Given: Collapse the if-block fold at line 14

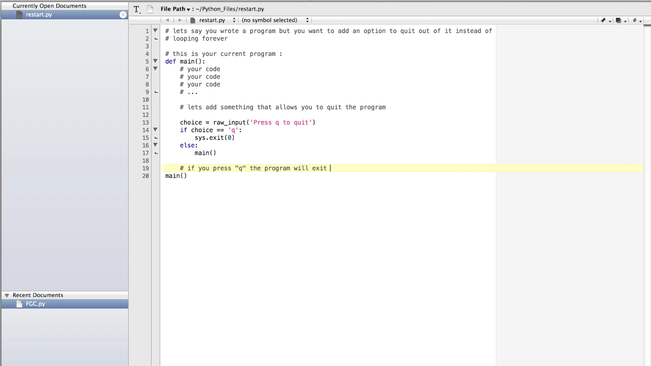Looking at the screenshot, I should click(x=156, y=130).
